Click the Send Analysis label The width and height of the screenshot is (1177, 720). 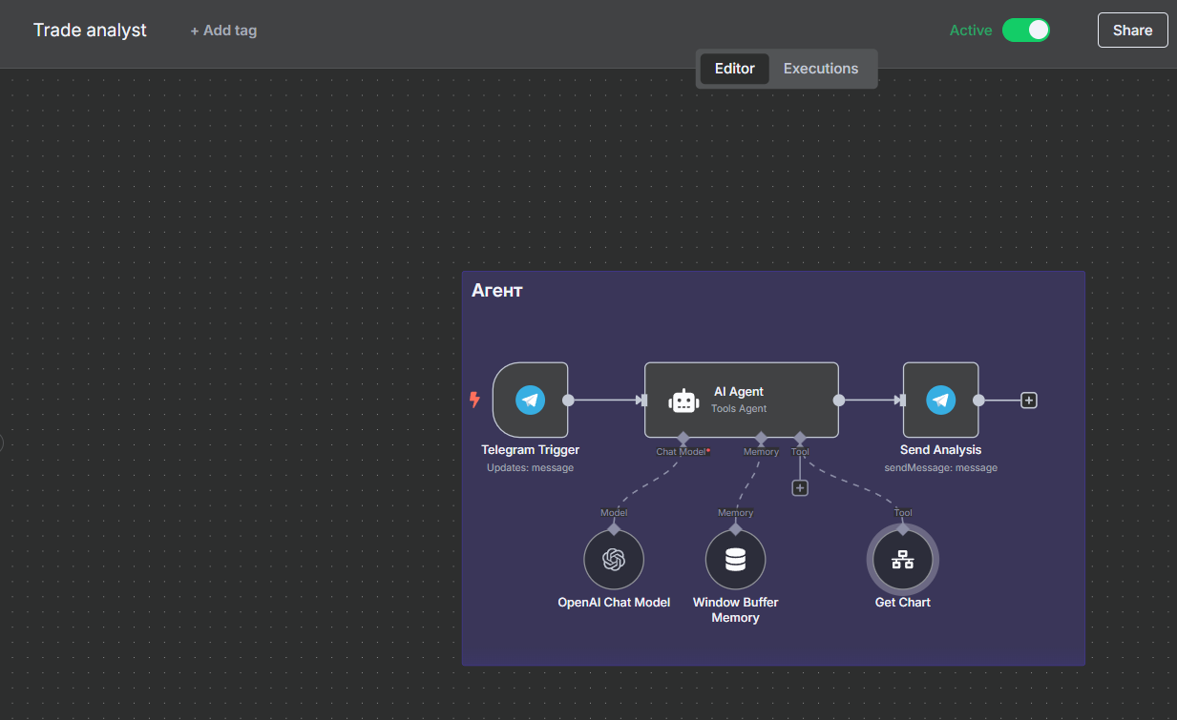(x=940, y=450)
